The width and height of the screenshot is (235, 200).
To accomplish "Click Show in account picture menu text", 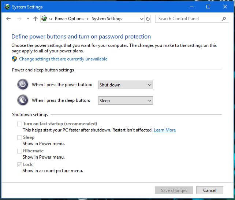I will pos(53,171).
